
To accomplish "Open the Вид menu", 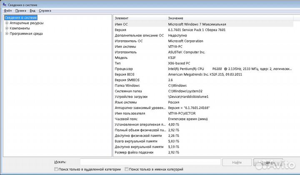I will pos(32,11).
